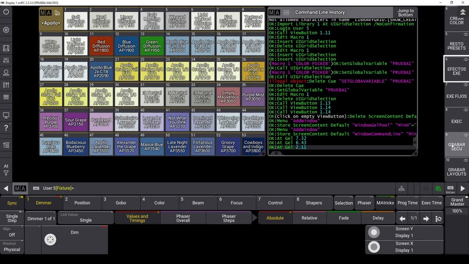Open the MAtricks options button
The height and width of the screenshot is (264, 469).
[385, 203]
